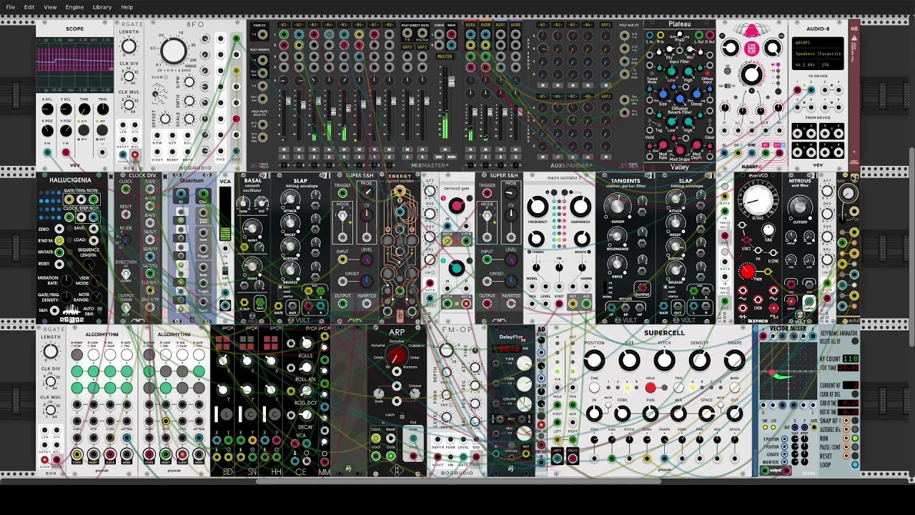Mute MixMaster track 01

click(x=284, y=149)
